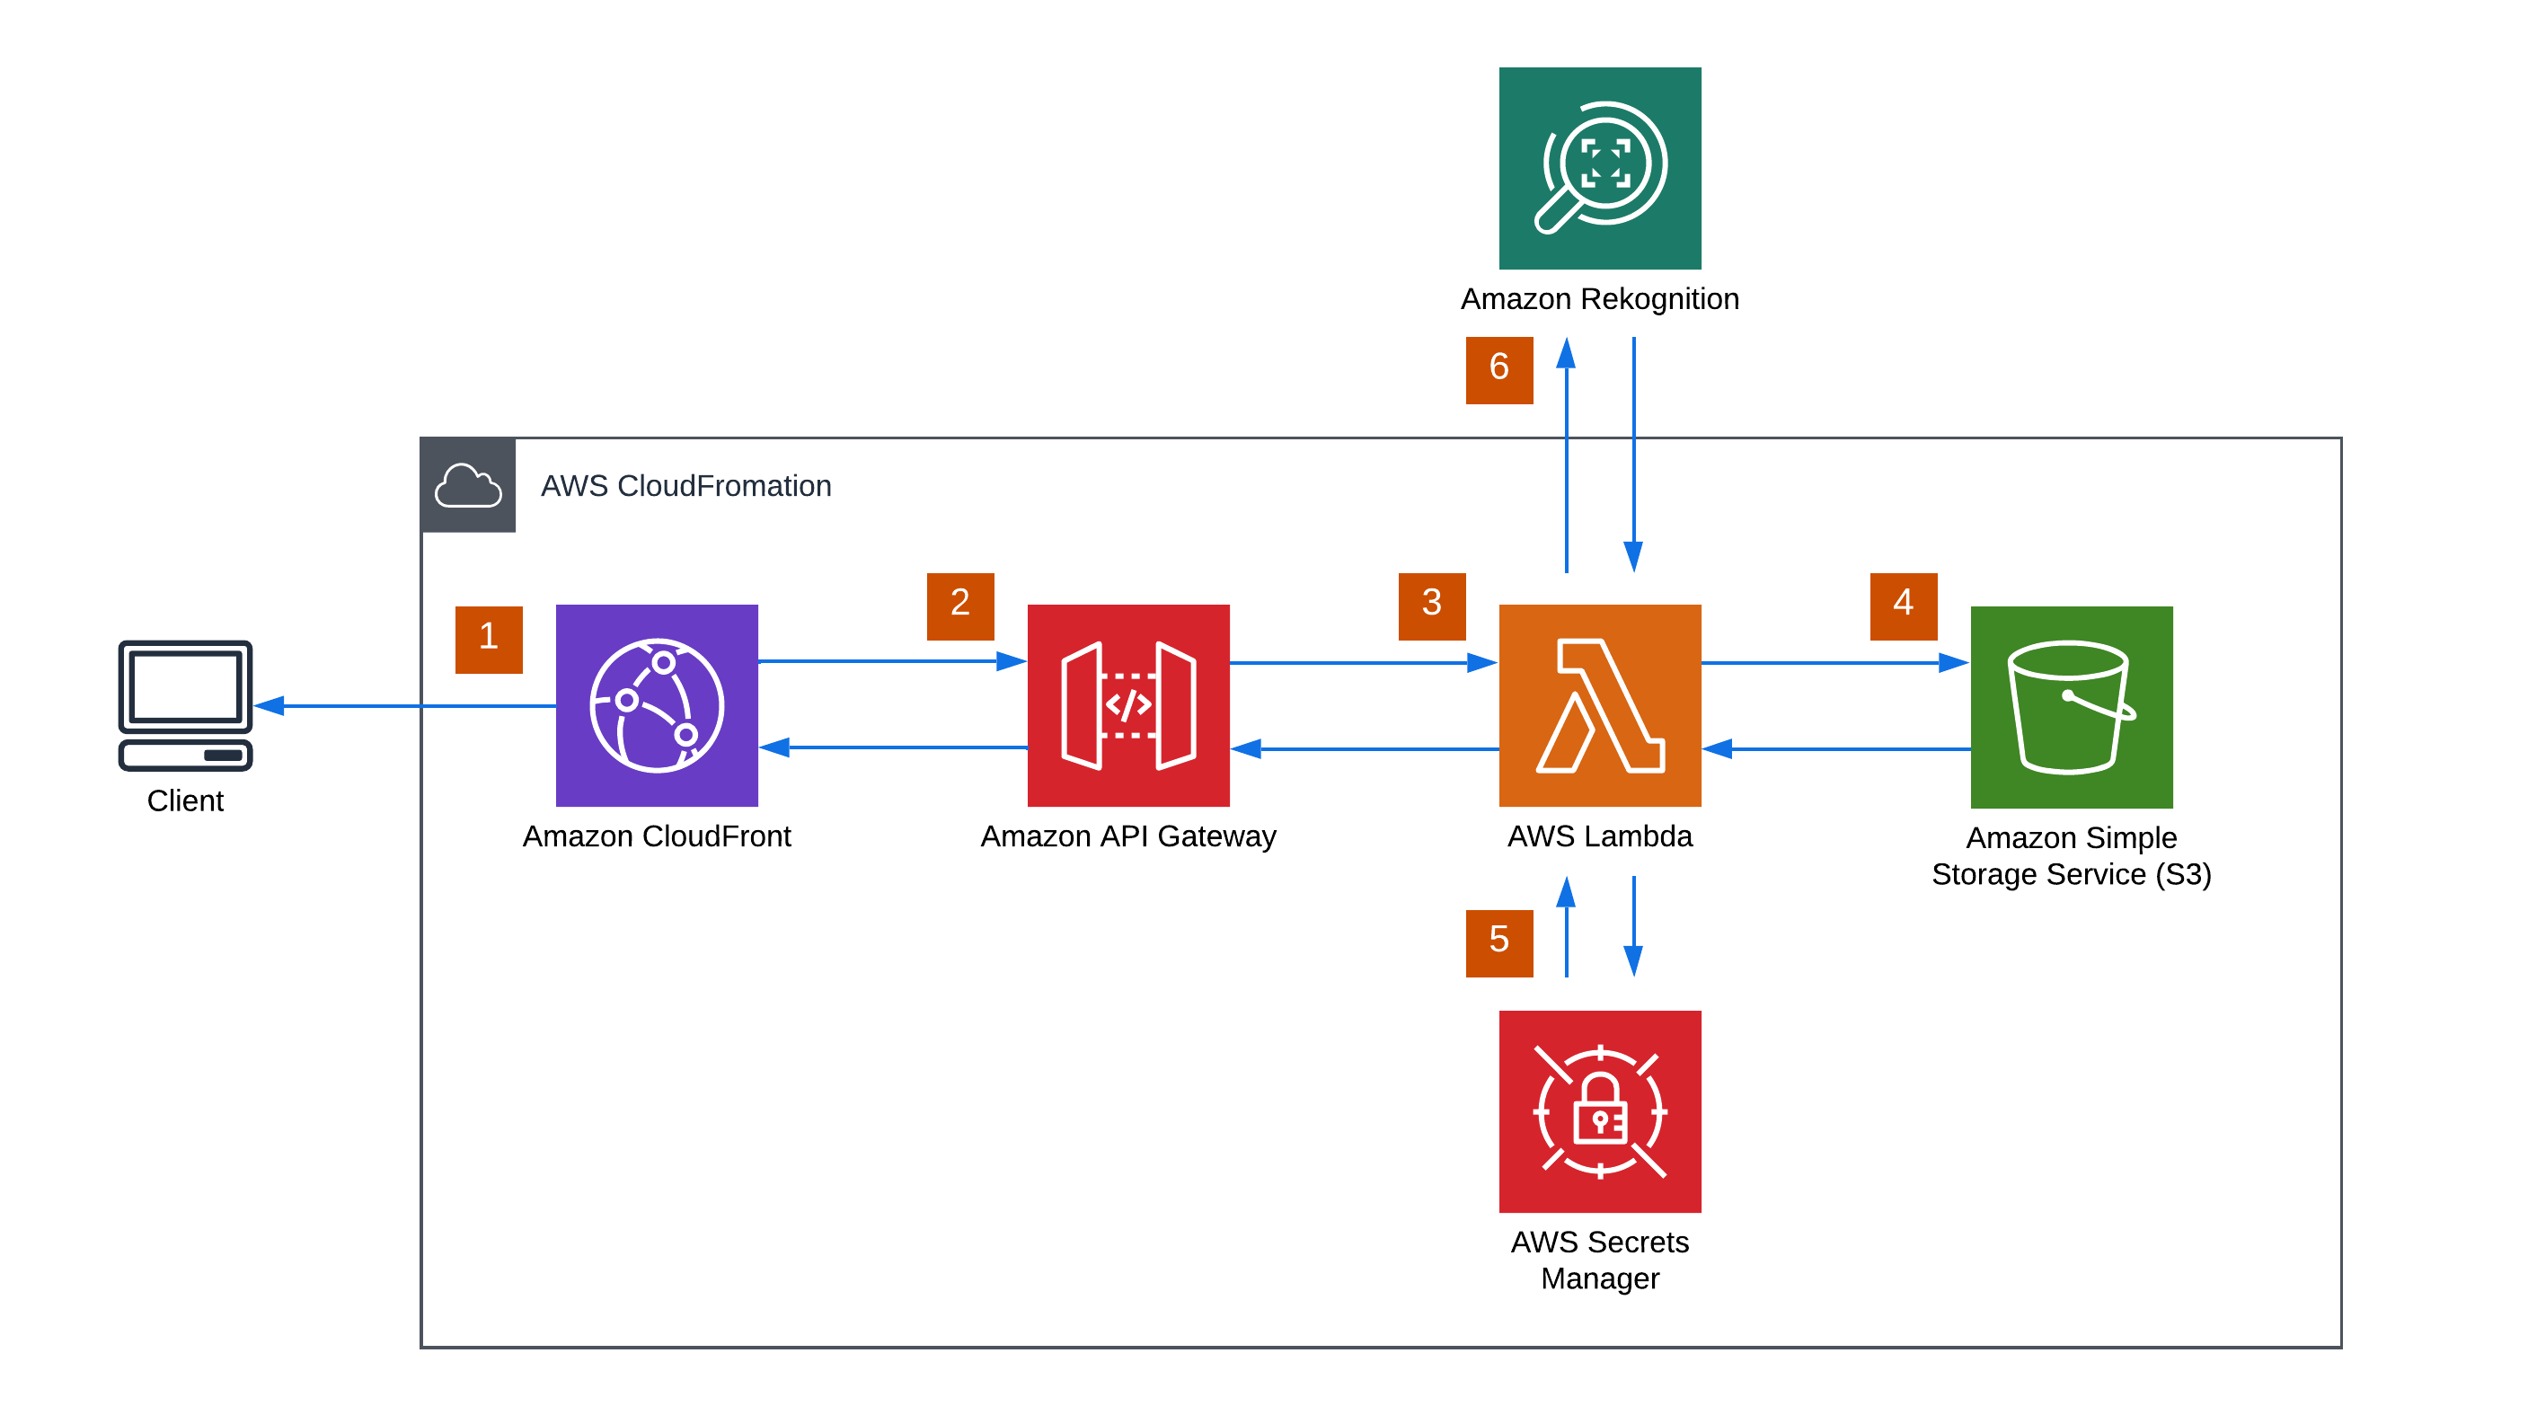Select step number 6 badge
Viewport: 2528px width, 1415px height.
tap(1498, 370)
